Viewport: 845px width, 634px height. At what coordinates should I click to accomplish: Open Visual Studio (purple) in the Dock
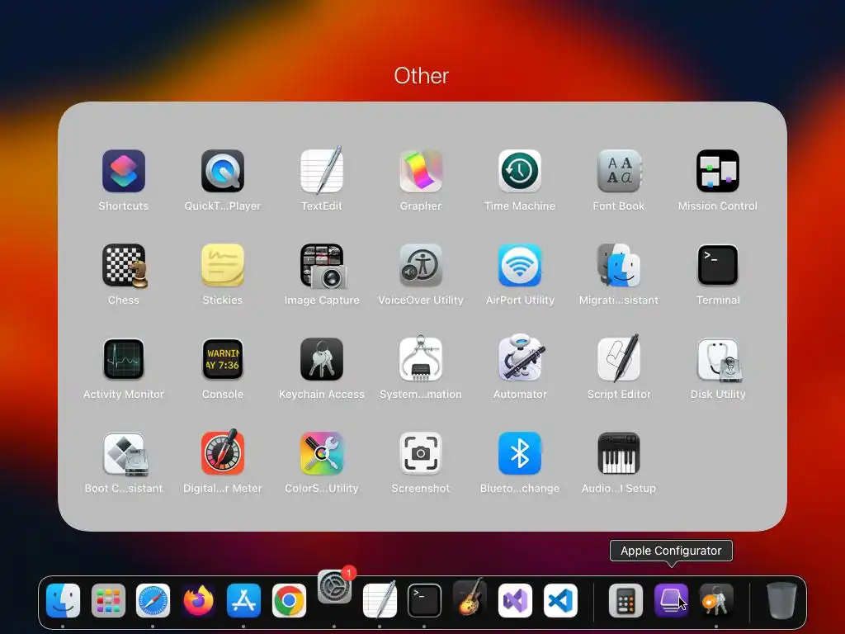[515, 600]
